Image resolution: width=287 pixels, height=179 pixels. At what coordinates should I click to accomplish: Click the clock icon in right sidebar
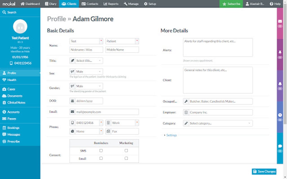coord(280,115)
